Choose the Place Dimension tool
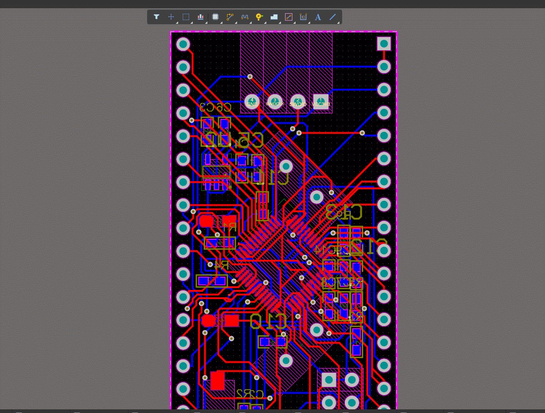545x413 pixels. 303,17
